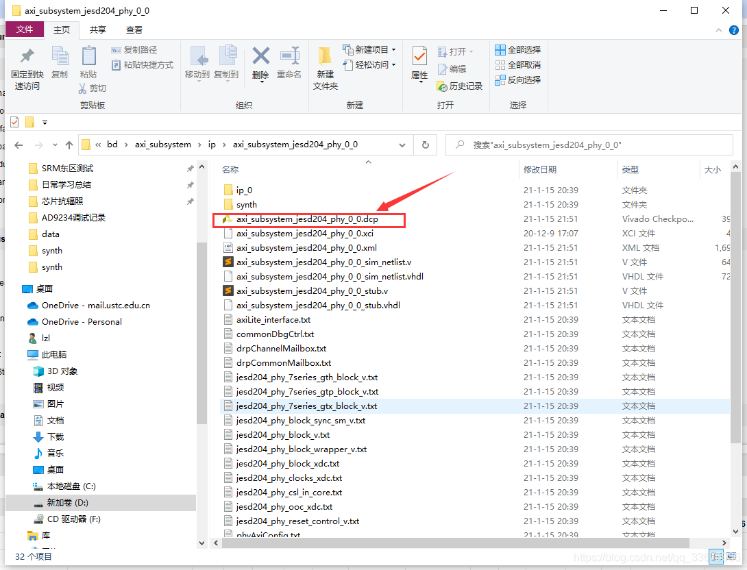Click the Delete X icon
This screenshot has height=570, width=747.
tap(260, 56)
